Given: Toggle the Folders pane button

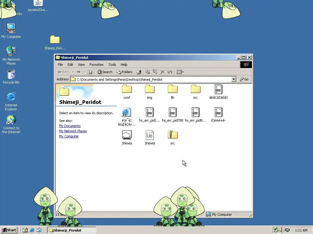Looking at the screenshot, I should (124, 72).
